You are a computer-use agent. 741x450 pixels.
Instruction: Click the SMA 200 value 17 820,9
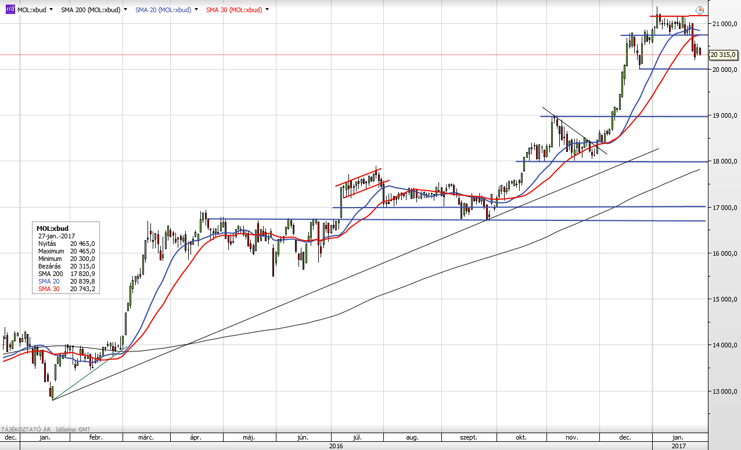[82, 273]
